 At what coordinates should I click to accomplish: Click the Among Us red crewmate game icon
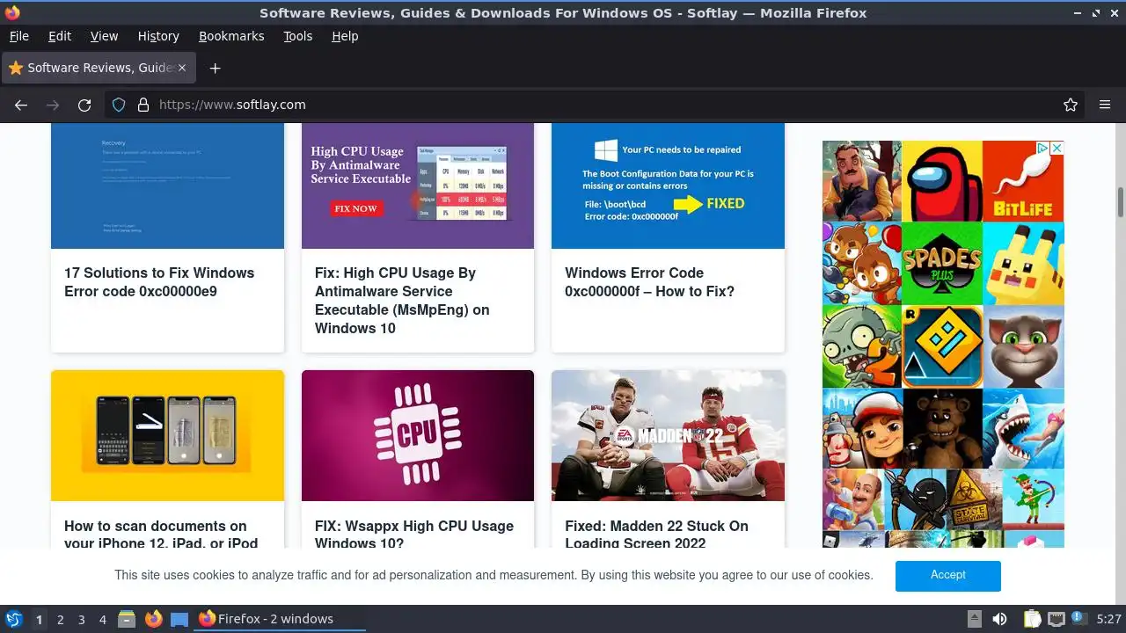tap(942, 181)
